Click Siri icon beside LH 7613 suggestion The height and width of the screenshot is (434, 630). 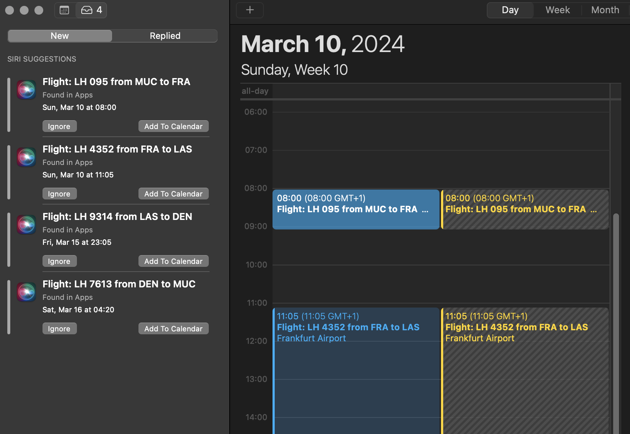26,292
